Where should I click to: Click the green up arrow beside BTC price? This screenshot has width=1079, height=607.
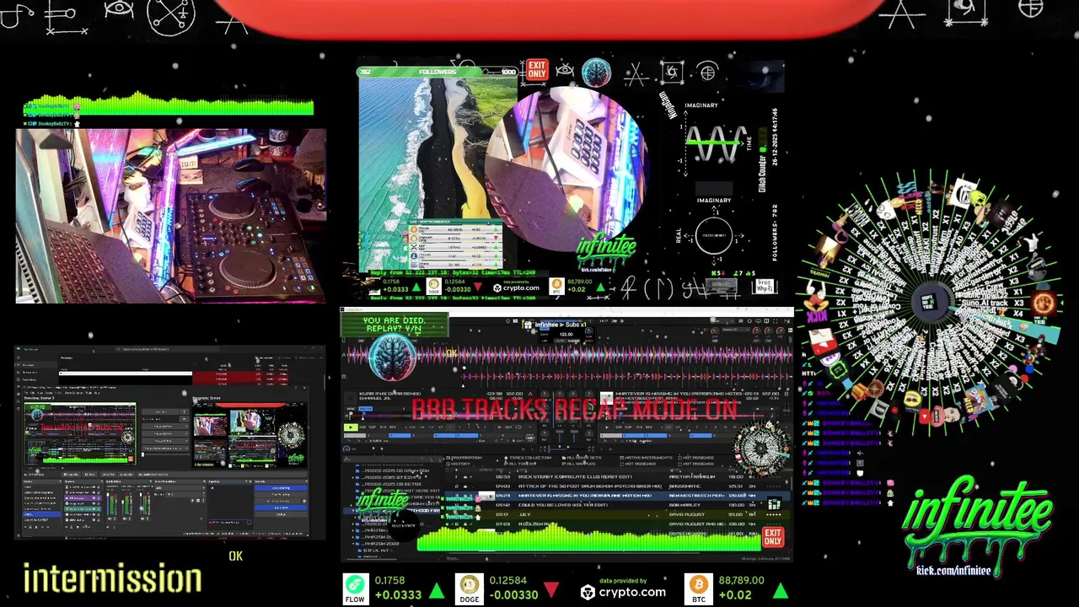[x=780, y=590]
